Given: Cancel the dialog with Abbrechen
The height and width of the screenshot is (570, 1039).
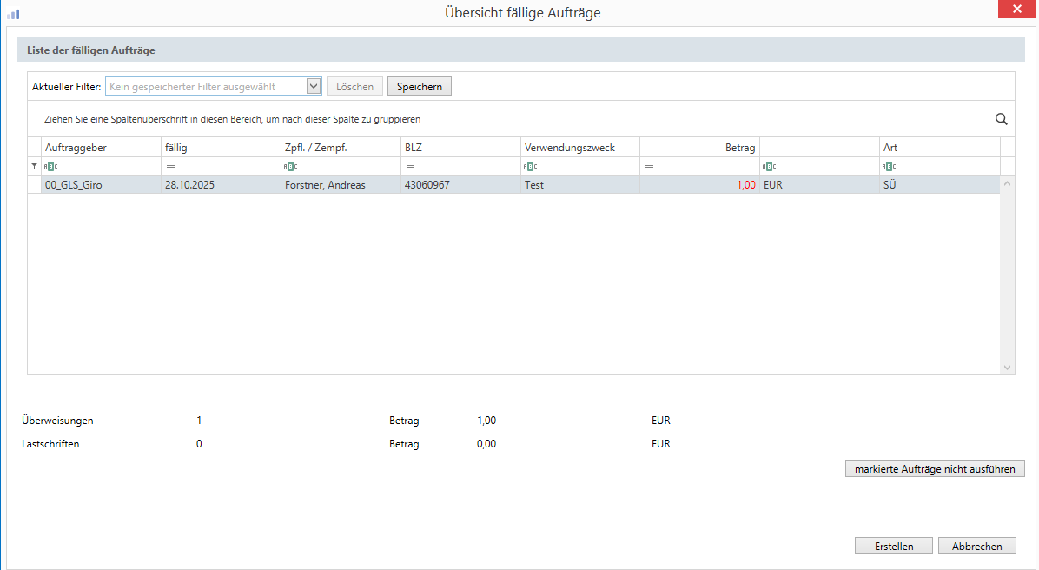Looking at the screenshot, I should click(976, 547).
